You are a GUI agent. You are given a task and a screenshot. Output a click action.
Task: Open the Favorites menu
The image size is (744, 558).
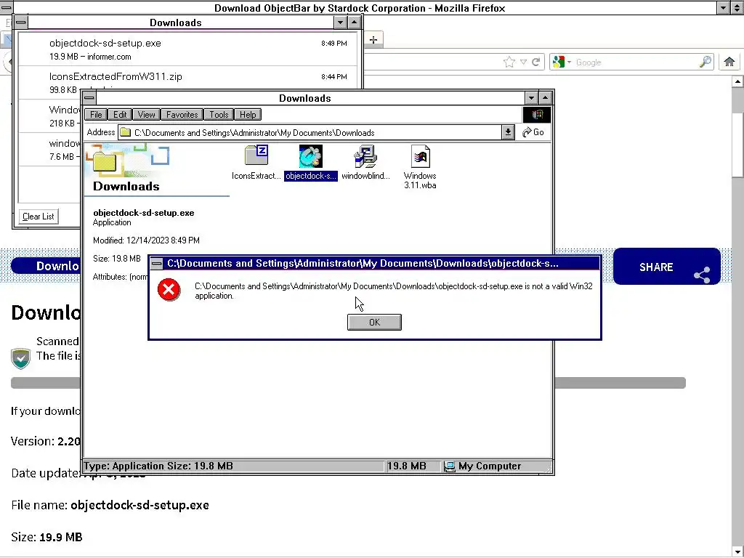182,114
